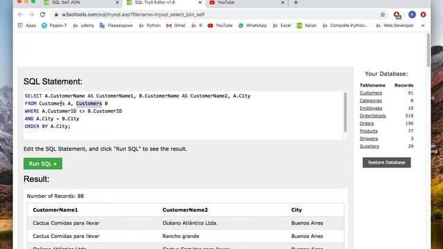
Task: View the site lock security icon
Action: coord(56,15)
